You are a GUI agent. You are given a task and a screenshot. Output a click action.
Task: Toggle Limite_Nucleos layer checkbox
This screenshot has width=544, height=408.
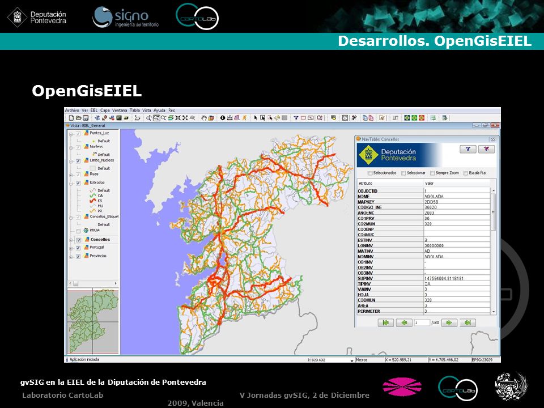click(x=78, y=161)
